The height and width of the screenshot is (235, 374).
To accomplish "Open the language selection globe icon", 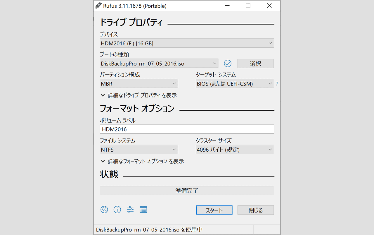I will tap(104, 210).
